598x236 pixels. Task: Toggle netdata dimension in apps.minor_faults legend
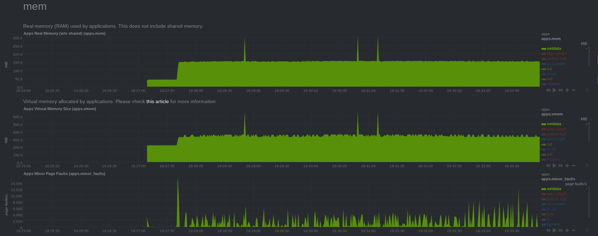[554, 189]
